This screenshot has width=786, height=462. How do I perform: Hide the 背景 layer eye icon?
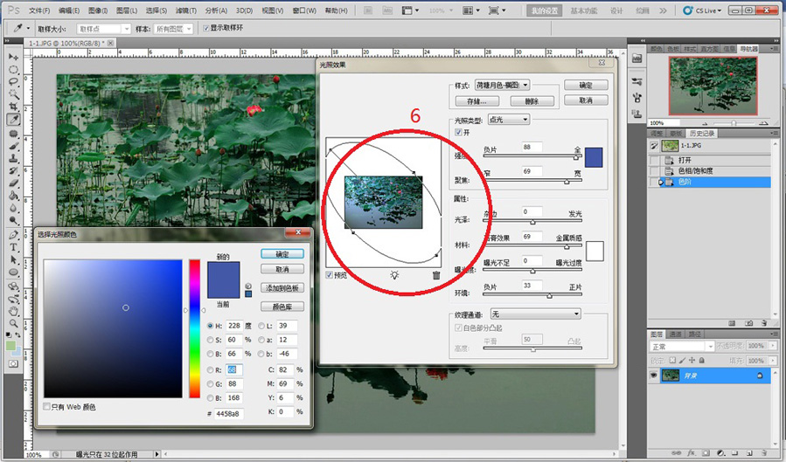[653, 375]
